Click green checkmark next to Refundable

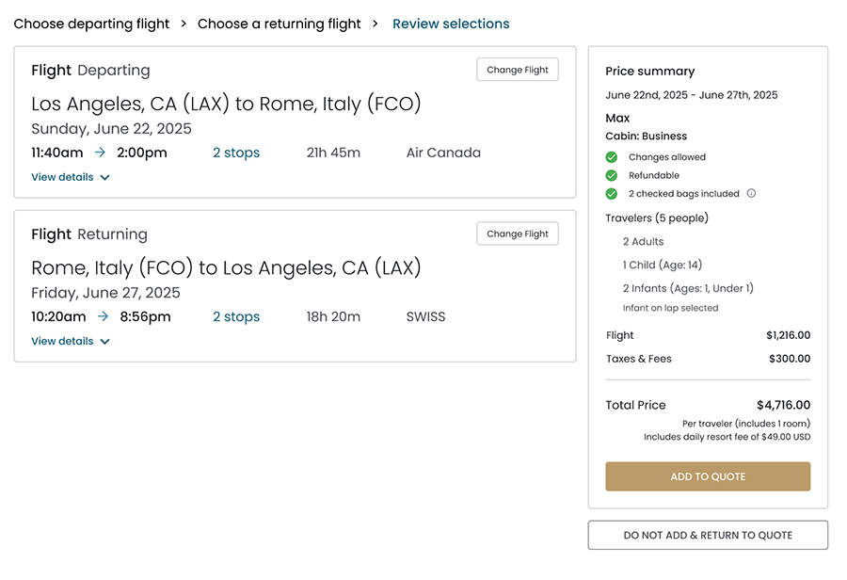612,175
